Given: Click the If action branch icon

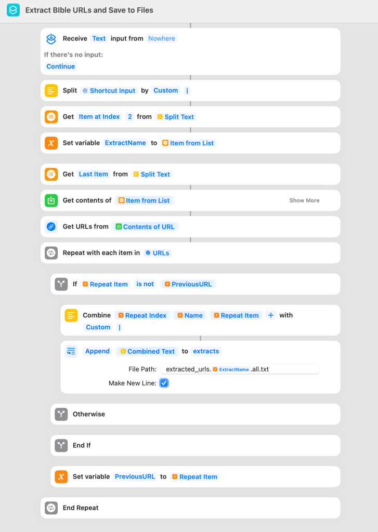Looking at the screenshot, I should 61,284.
